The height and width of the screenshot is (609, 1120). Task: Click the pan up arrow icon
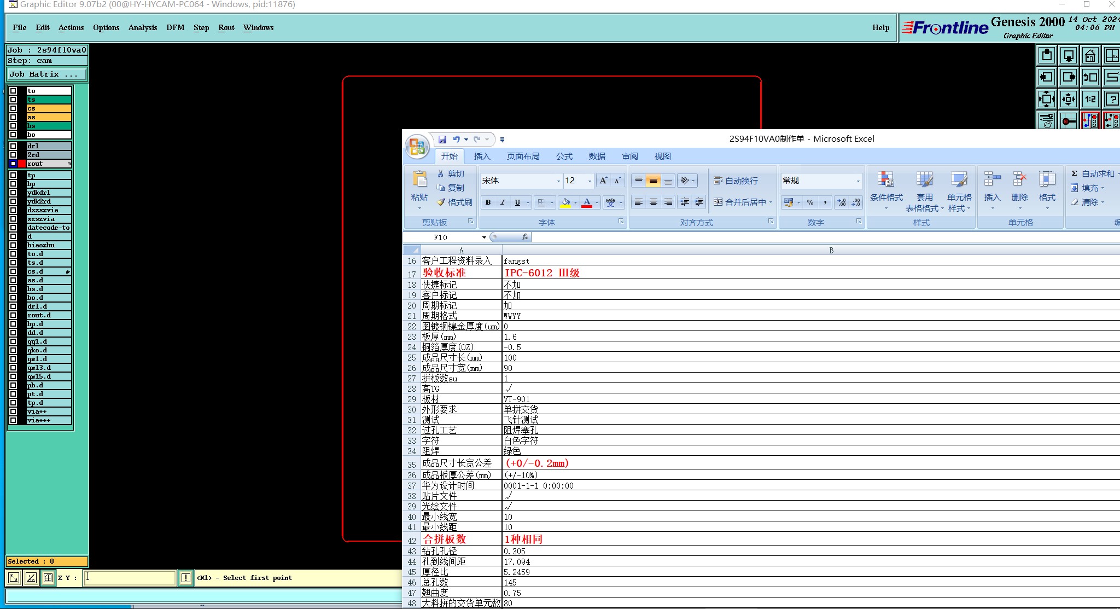1046,55
